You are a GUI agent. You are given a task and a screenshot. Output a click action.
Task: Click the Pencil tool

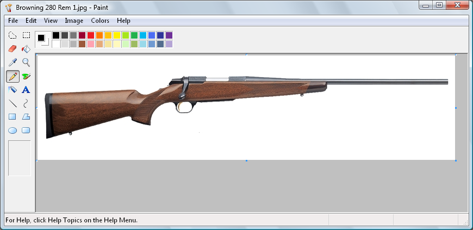tap(13, 76)
